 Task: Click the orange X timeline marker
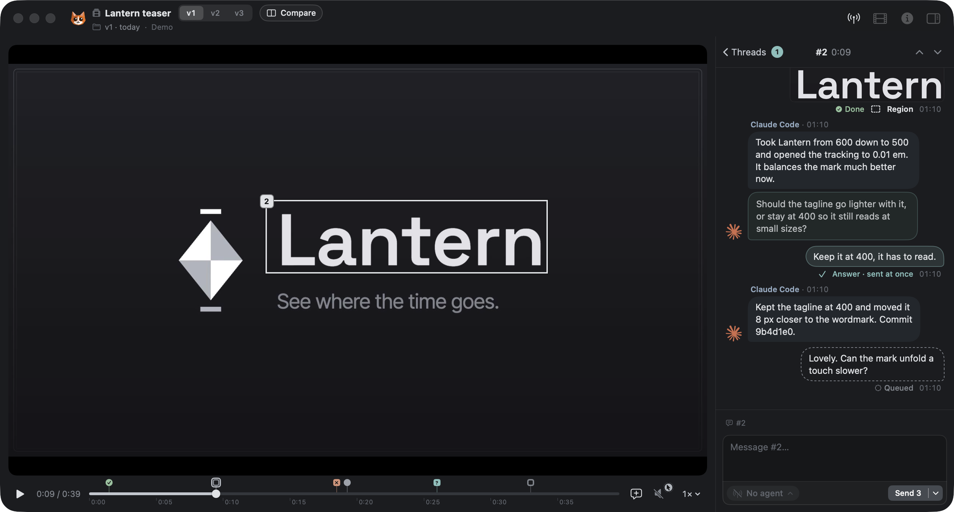coord(336,483)
